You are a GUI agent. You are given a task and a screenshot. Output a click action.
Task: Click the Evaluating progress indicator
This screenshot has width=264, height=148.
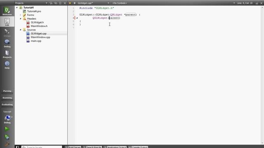click(x=7, y=105)
